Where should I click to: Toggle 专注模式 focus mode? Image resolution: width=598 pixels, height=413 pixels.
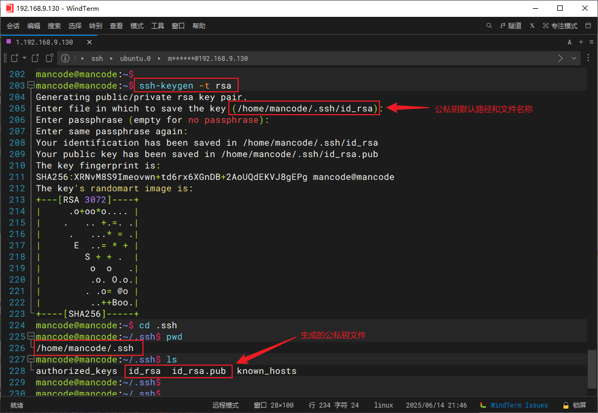tap(560, 26)
